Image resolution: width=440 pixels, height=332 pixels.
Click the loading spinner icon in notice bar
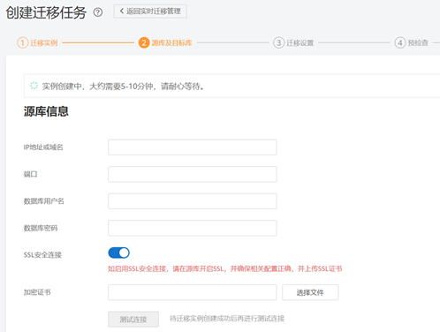tap(34, 86)
